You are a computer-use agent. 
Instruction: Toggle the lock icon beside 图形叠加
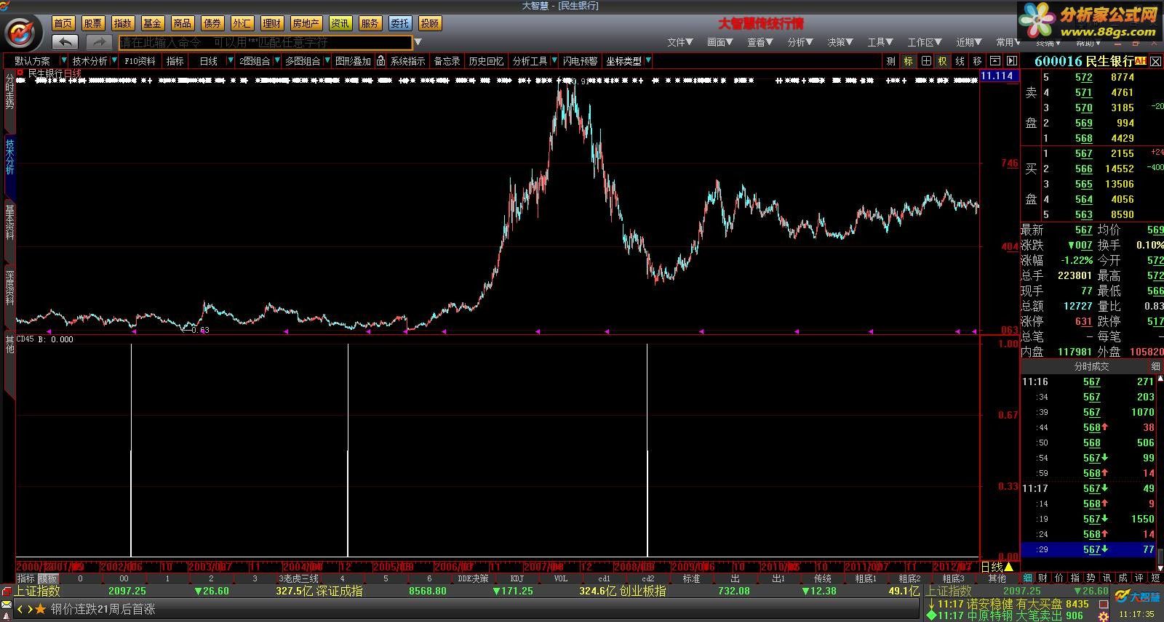(x=380, y=61)
